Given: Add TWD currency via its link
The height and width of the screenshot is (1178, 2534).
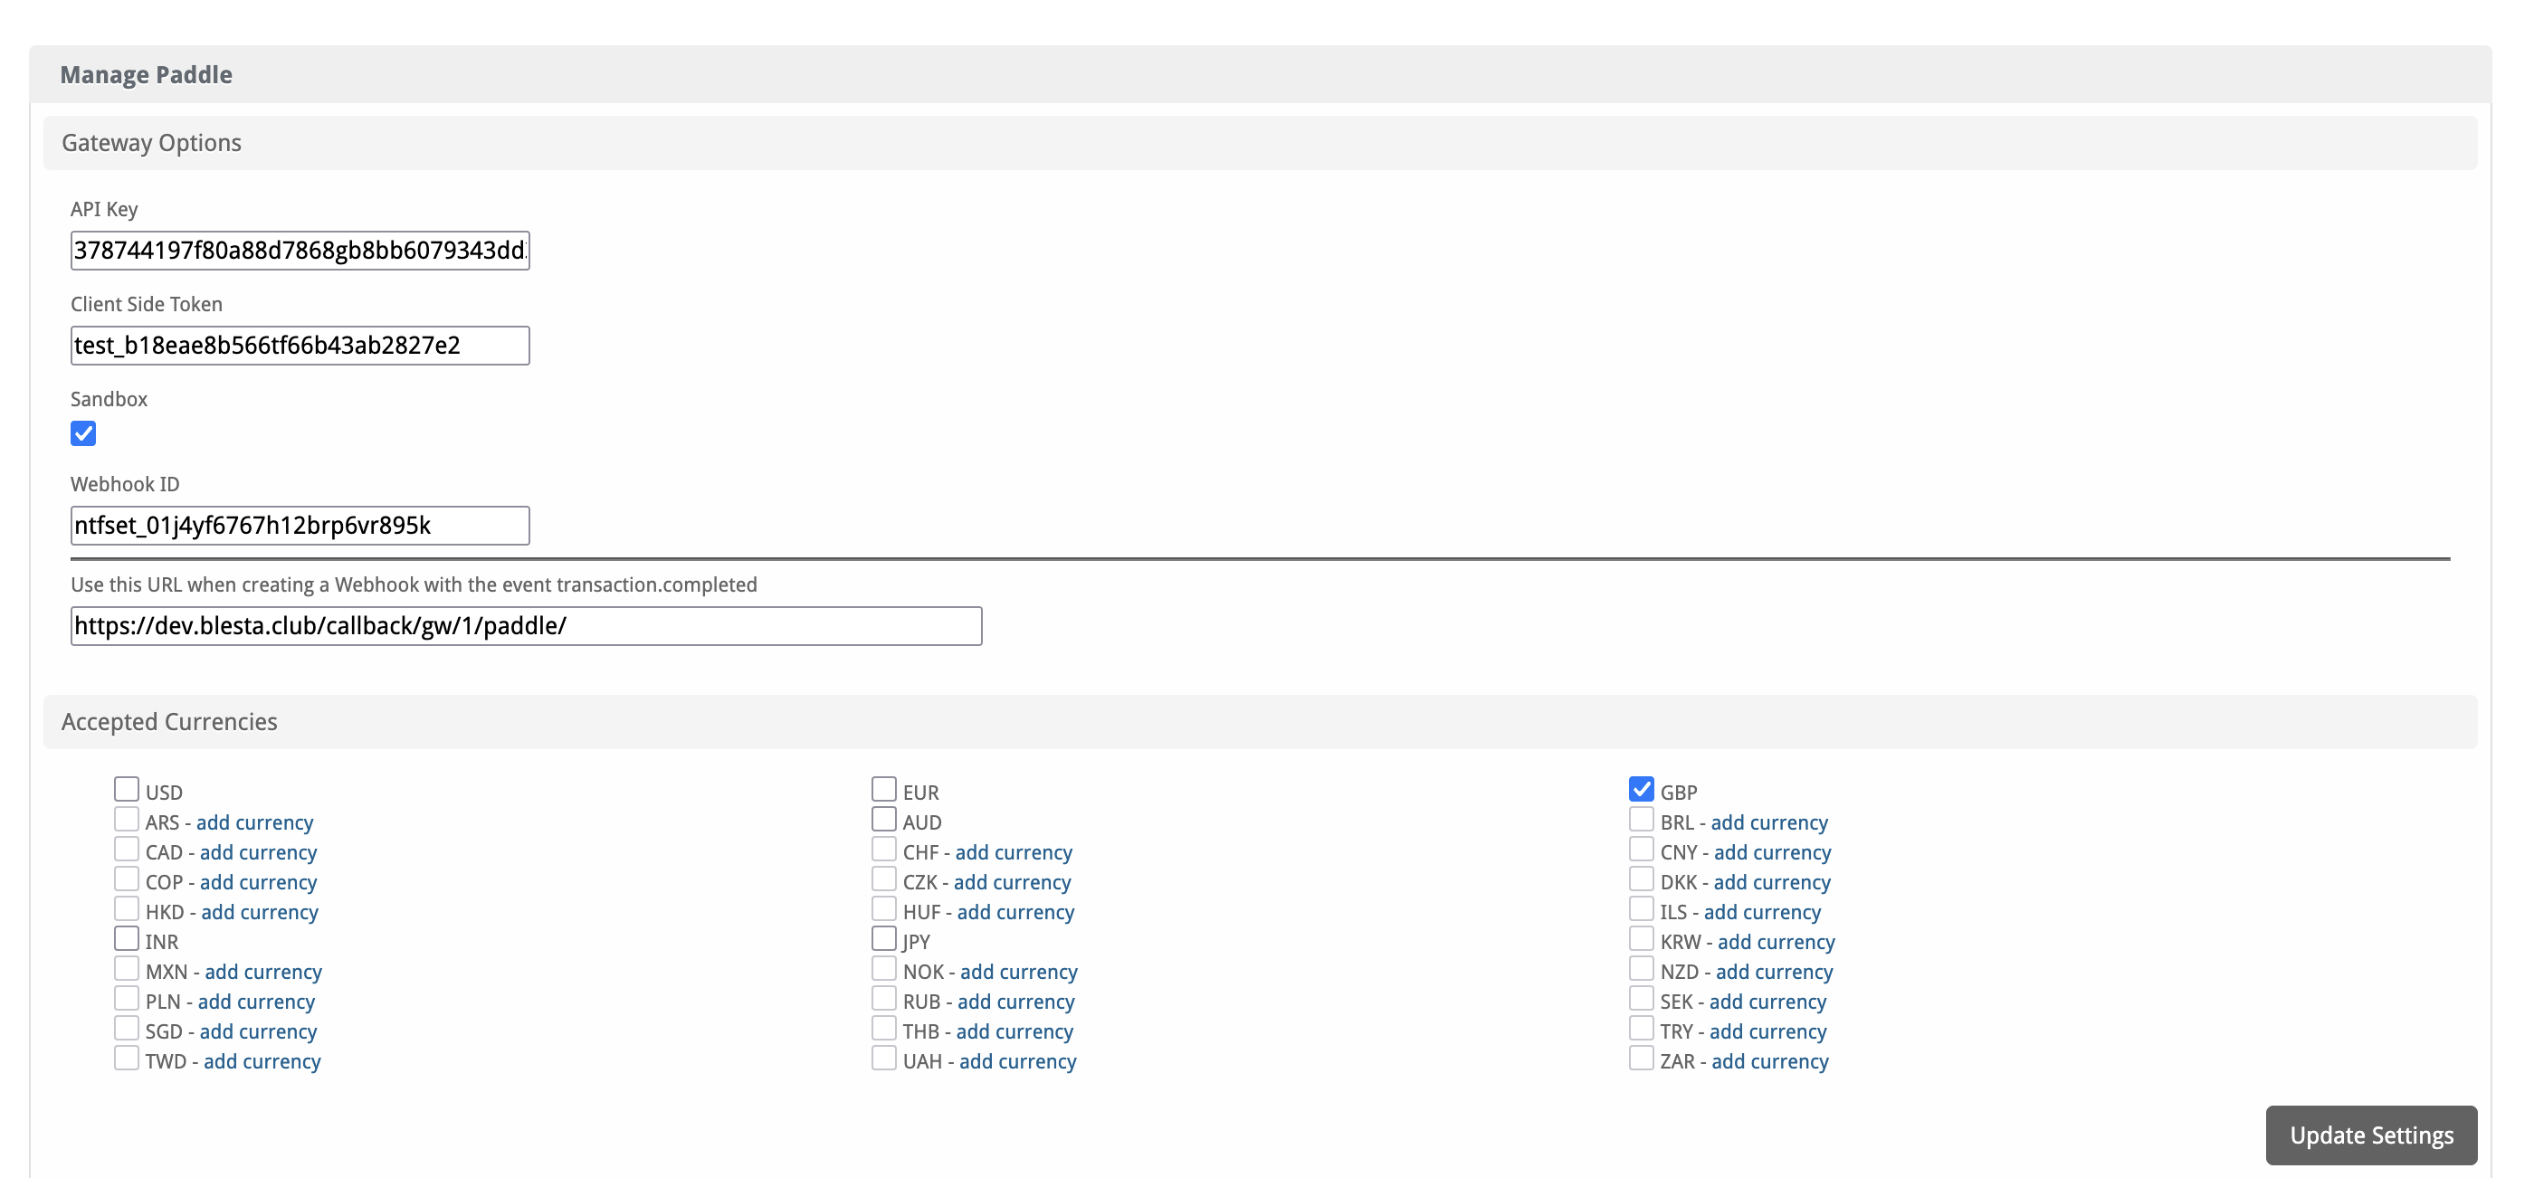Looking at the screenshot, I should (262, 1062).
